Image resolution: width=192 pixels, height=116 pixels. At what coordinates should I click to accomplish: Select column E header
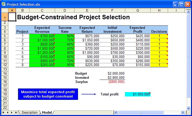click(87, 10)
